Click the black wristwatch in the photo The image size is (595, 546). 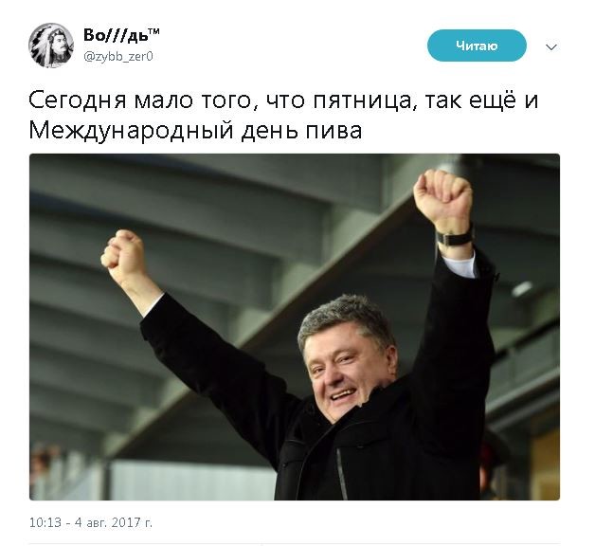coord(455,238)
